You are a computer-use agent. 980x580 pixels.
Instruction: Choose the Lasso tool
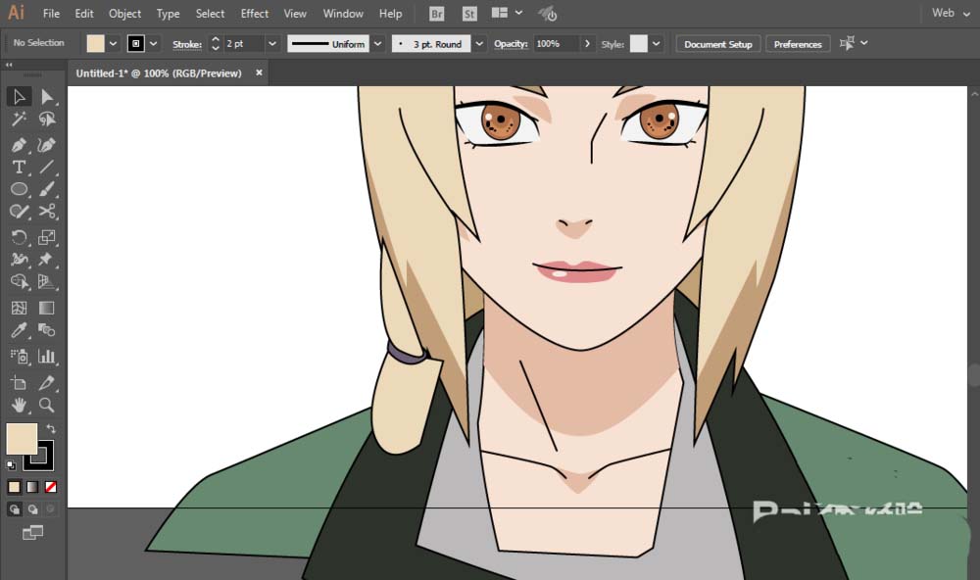[x=47, y=119]
